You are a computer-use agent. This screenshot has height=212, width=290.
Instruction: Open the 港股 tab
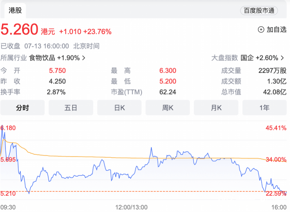15,10
